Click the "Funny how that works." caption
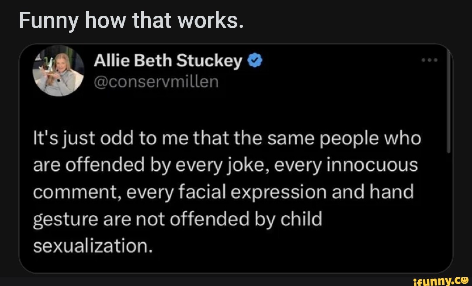The height and width of the screenshot is (286, 472). point(130,20)
